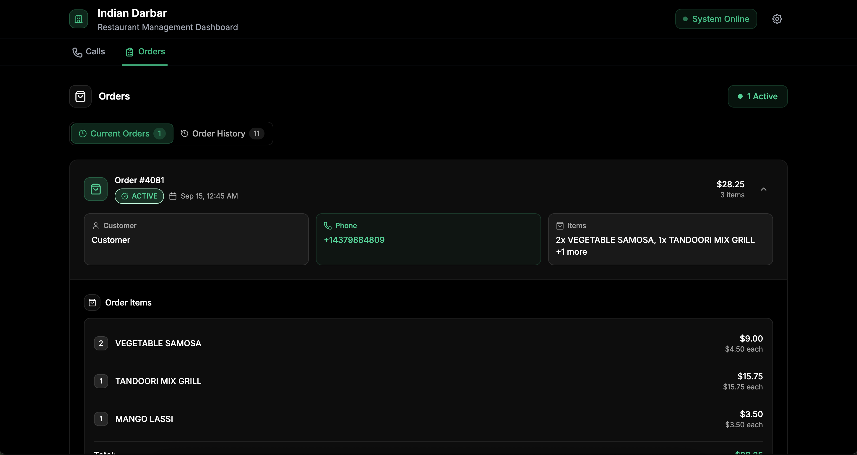Switch to the Calls tab
The height and width of the screenshot is (455, 857).
tap(88, 52)
